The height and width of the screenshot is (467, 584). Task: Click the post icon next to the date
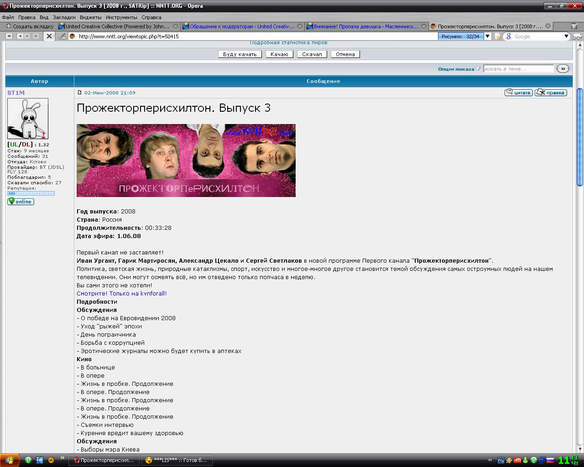click(79, 93)
